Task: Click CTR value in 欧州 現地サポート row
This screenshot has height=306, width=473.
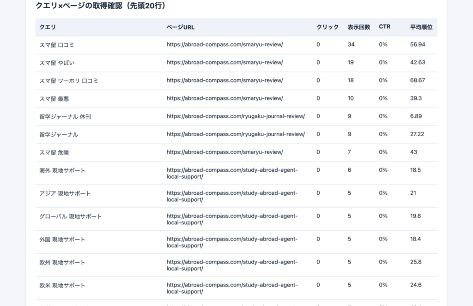Action: (x=383, y=262)
